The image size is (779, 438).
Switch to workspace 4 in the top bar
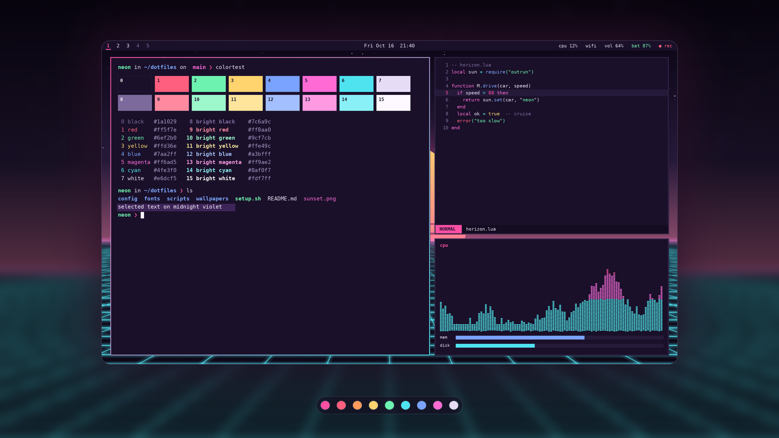[138, 46]
